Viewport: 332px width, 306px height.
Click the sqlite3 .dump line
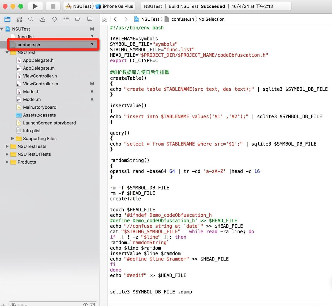point(151,292)
